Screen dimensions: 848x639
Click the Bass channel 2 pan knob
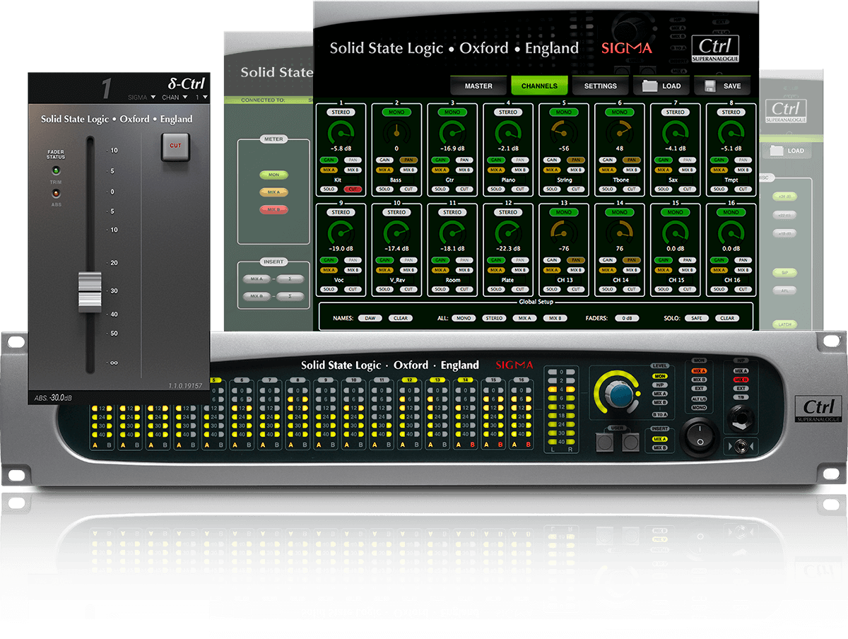(396, 132)
